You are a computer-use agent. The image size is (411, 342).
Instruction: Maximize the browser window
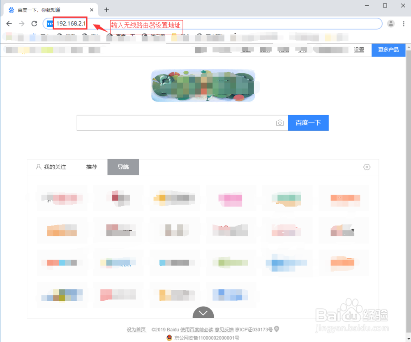click(385, 5)
